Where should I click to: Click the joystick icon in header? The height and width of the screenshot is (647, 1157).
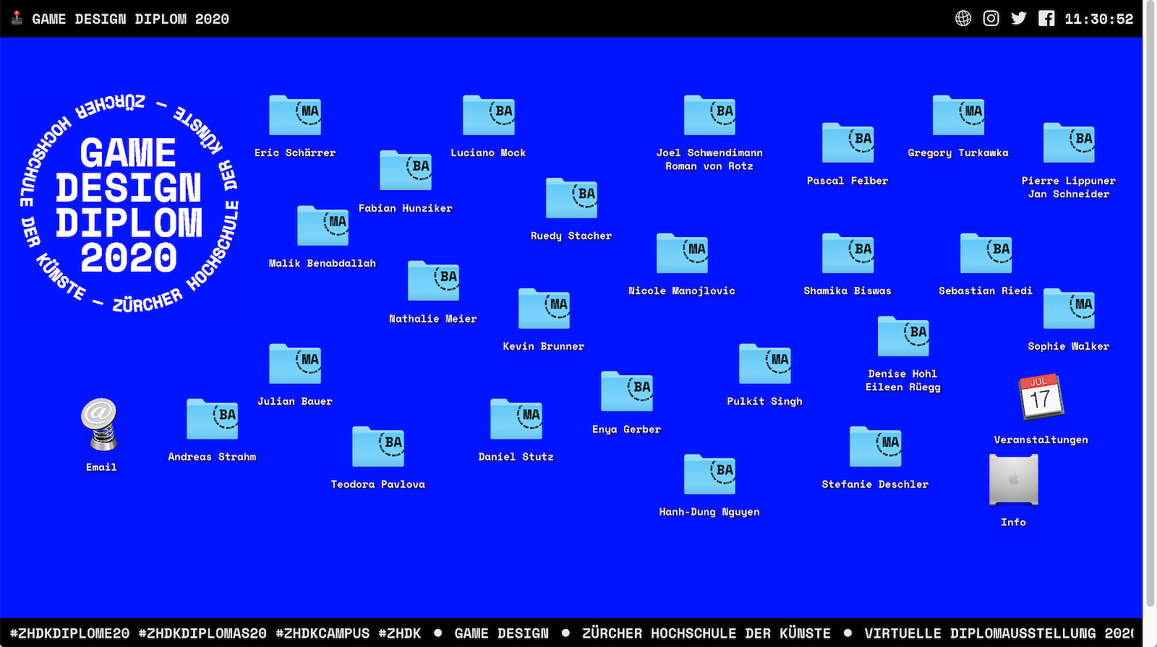point(17,18)
